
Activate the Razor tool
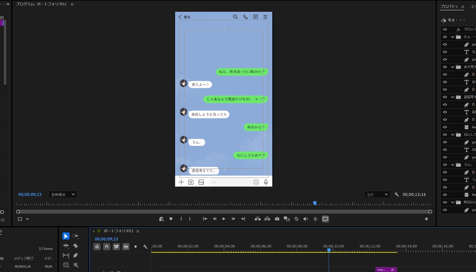76,246
